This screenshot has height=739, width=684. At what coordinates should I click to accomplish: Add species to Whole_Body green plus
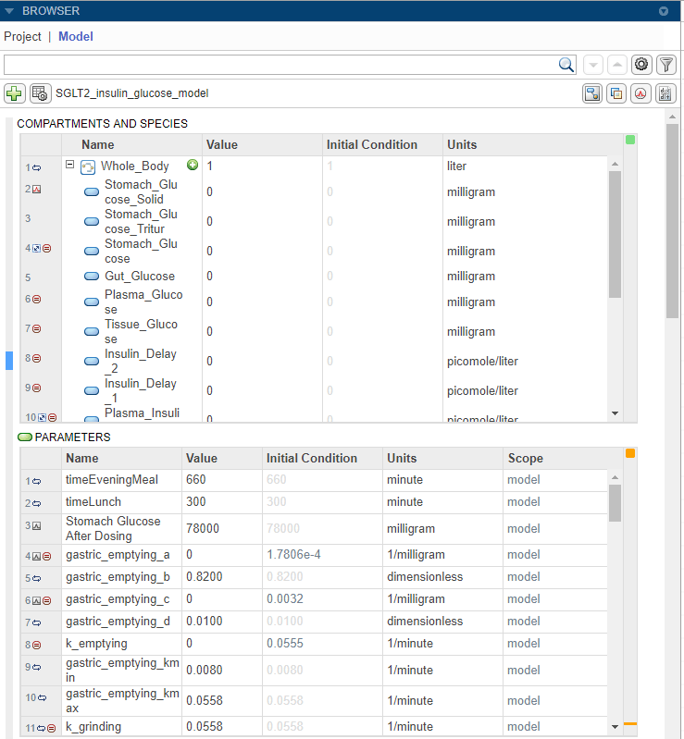coord(193,165)
